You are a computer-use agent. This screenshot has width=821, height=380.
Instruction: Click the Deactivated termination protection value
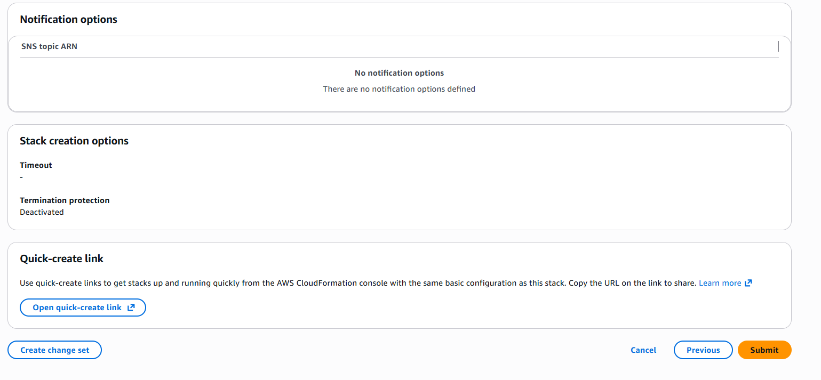42,212
